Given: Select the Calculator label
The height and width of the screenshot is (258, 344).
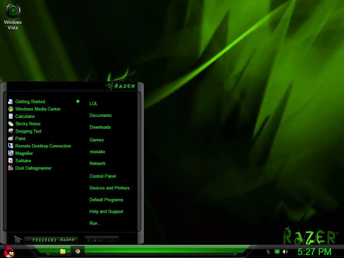Looking at the screenshot, I should click(25, 117).
